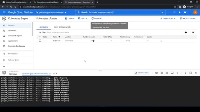The image size is (200, 112).
Task: Open the column display options icon
Action: [193, 32]
